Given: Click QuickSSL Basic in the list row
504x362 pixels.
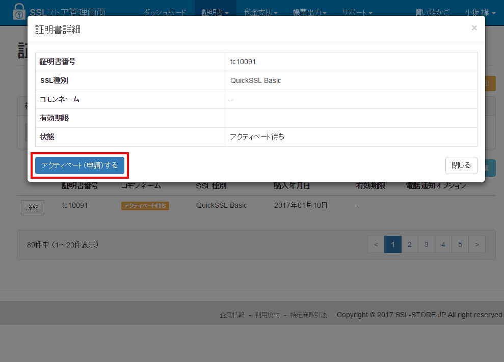Looking at the screenshot, I should tap(222, 205).
